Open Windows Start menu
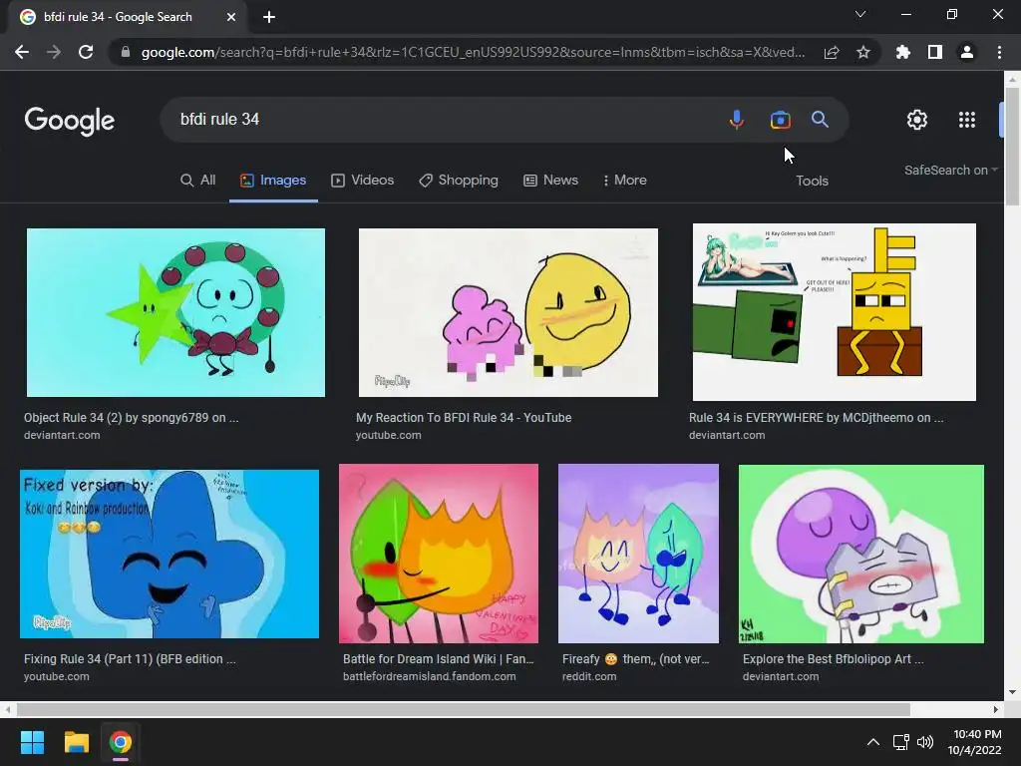Viewport: 1021px width, 766px height. point(32,742)
